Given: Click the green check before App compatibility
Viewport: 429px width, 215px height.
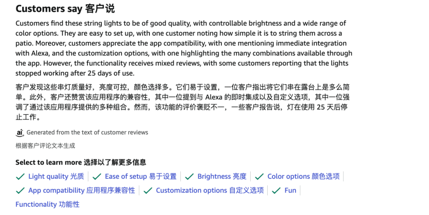Looking at the screenshot, I should [x=21, y=191].
